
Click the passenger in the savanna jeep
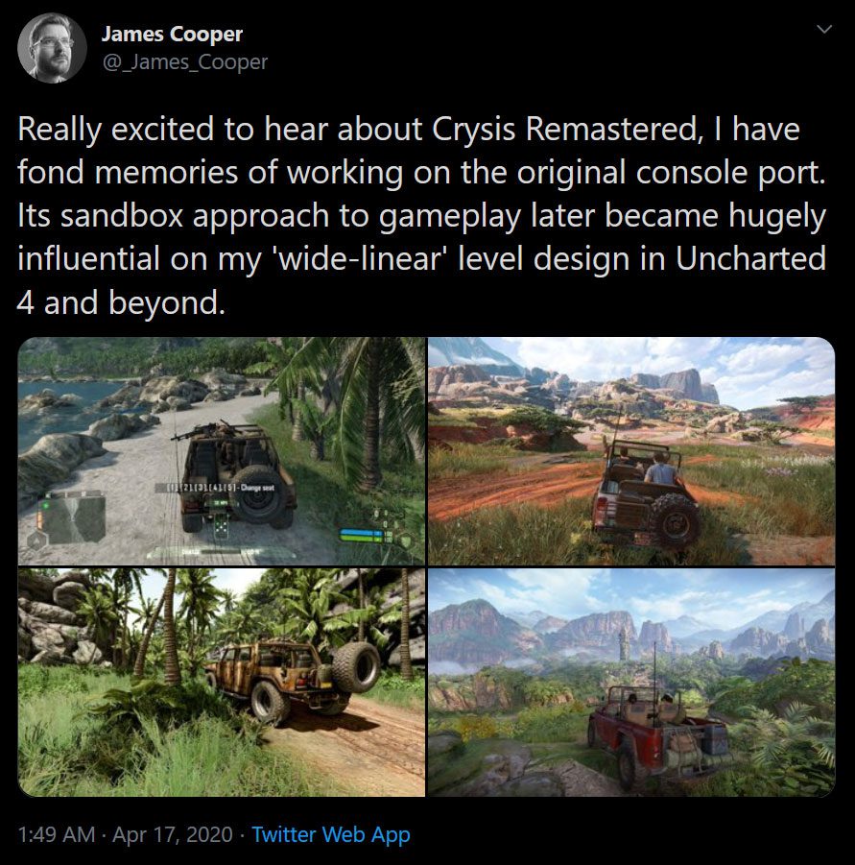(663, 471)
